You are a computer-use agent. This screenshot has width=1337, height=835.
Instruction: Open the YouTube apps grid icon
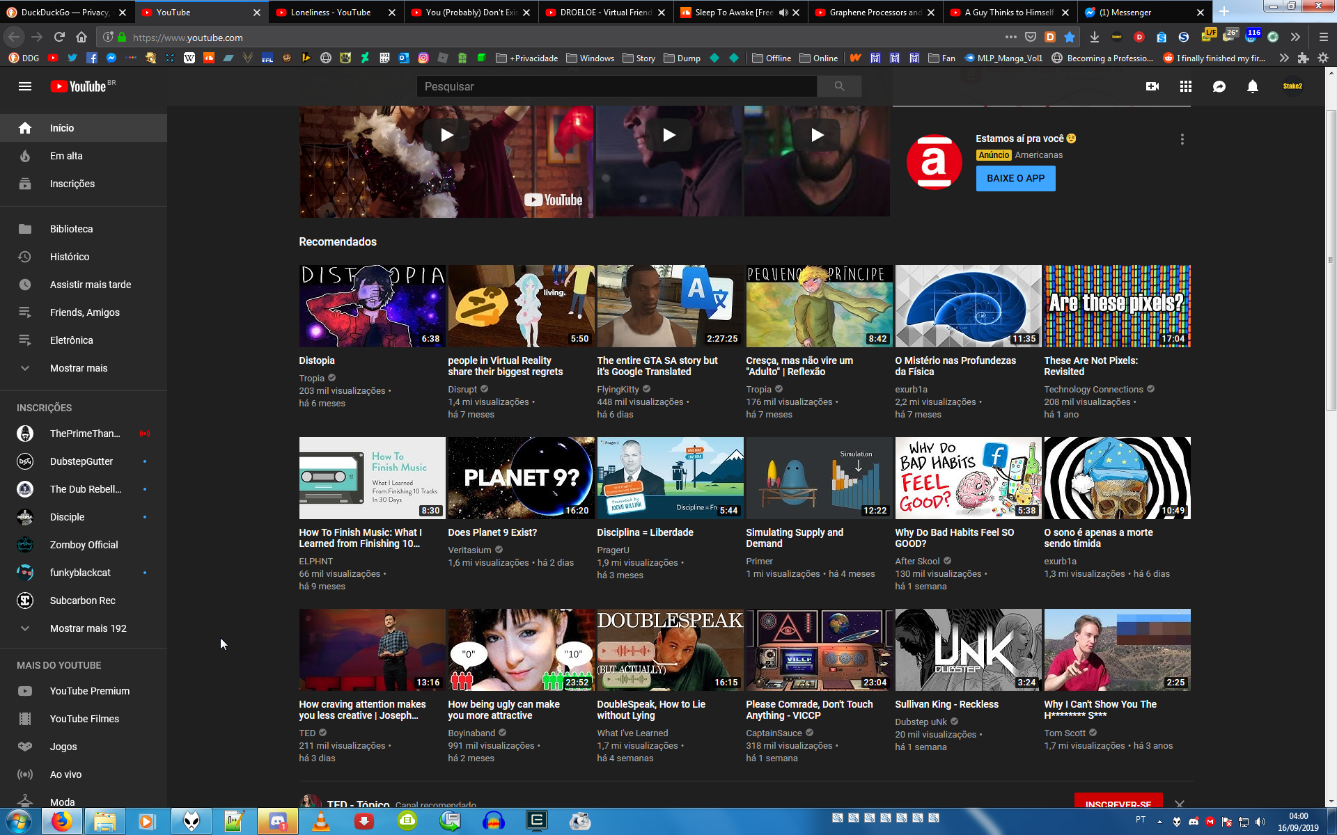tap(1186, 86)
